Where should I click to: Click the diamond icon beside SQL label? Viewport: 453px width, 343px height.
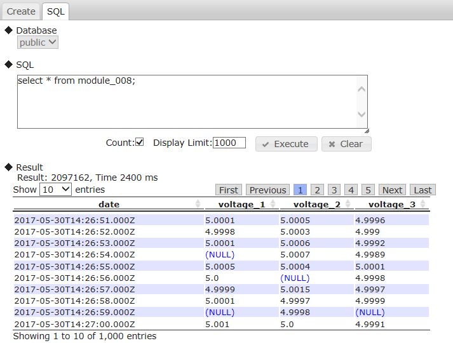(x=9, y=65)
